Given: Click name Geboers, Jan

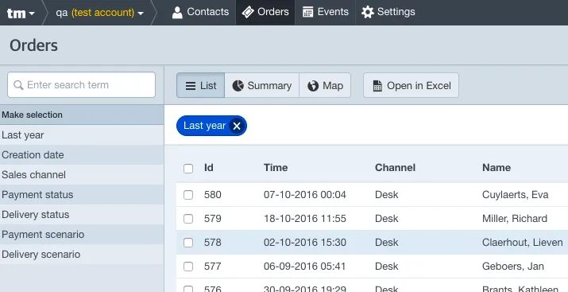Looking at the screenshot, I should coord(513,267).
